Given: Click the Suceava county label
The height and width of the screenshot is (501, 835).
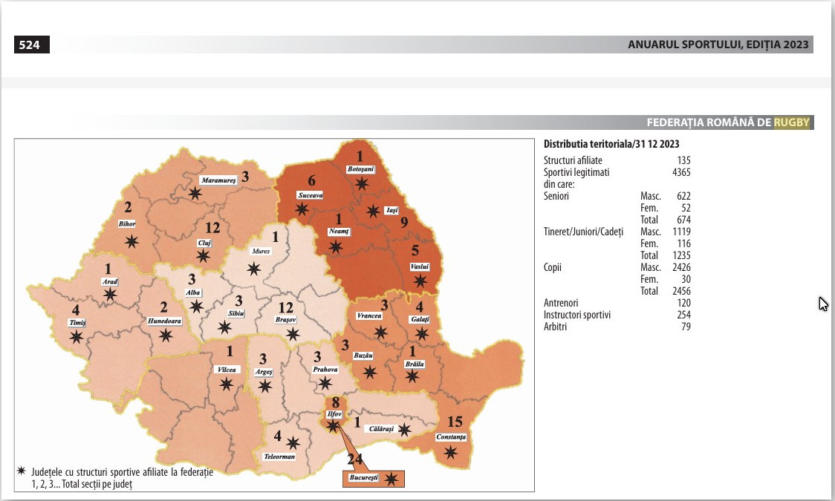Looking at the screenshot, I should click(x=310, y=195).
